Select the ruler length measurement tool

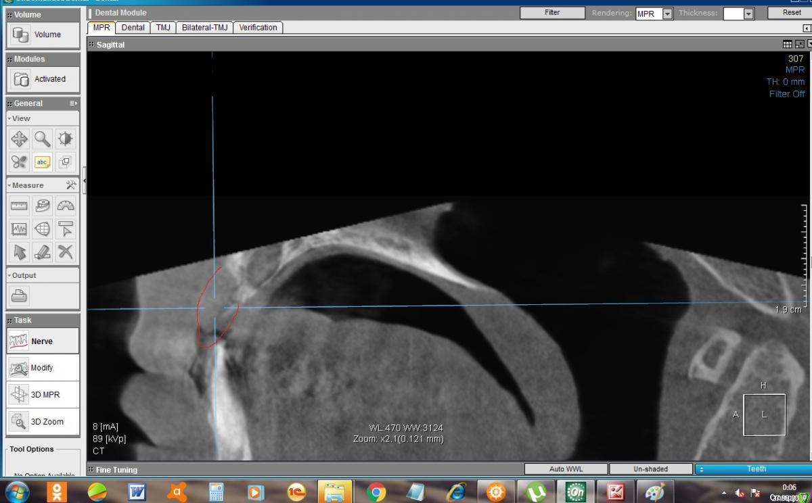20,206
